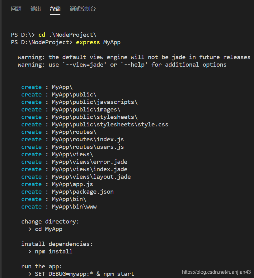This screenshot has height=278, width=254.
Task: Click the 'cd .\NodeProject\' command line
Action: [x=54, y=35]
